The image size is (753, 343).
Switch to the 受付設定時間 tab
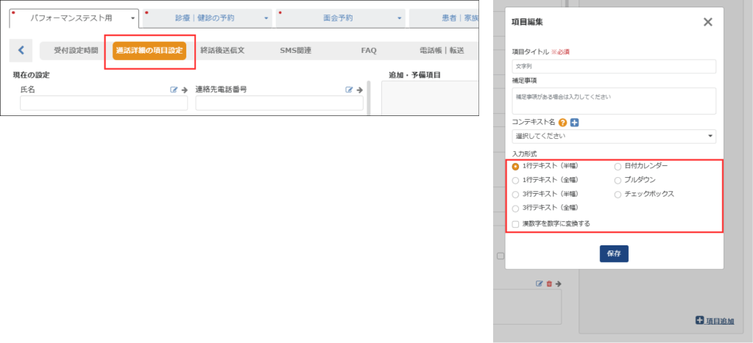click(x=75, y=51)
